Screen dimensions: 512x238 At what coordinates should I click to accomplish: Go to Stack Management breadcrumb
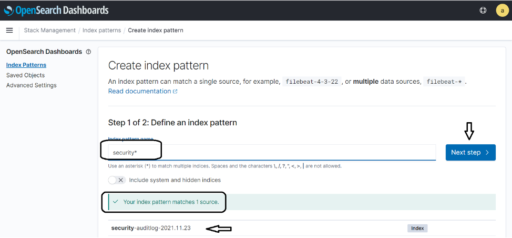tap(49, 31)
